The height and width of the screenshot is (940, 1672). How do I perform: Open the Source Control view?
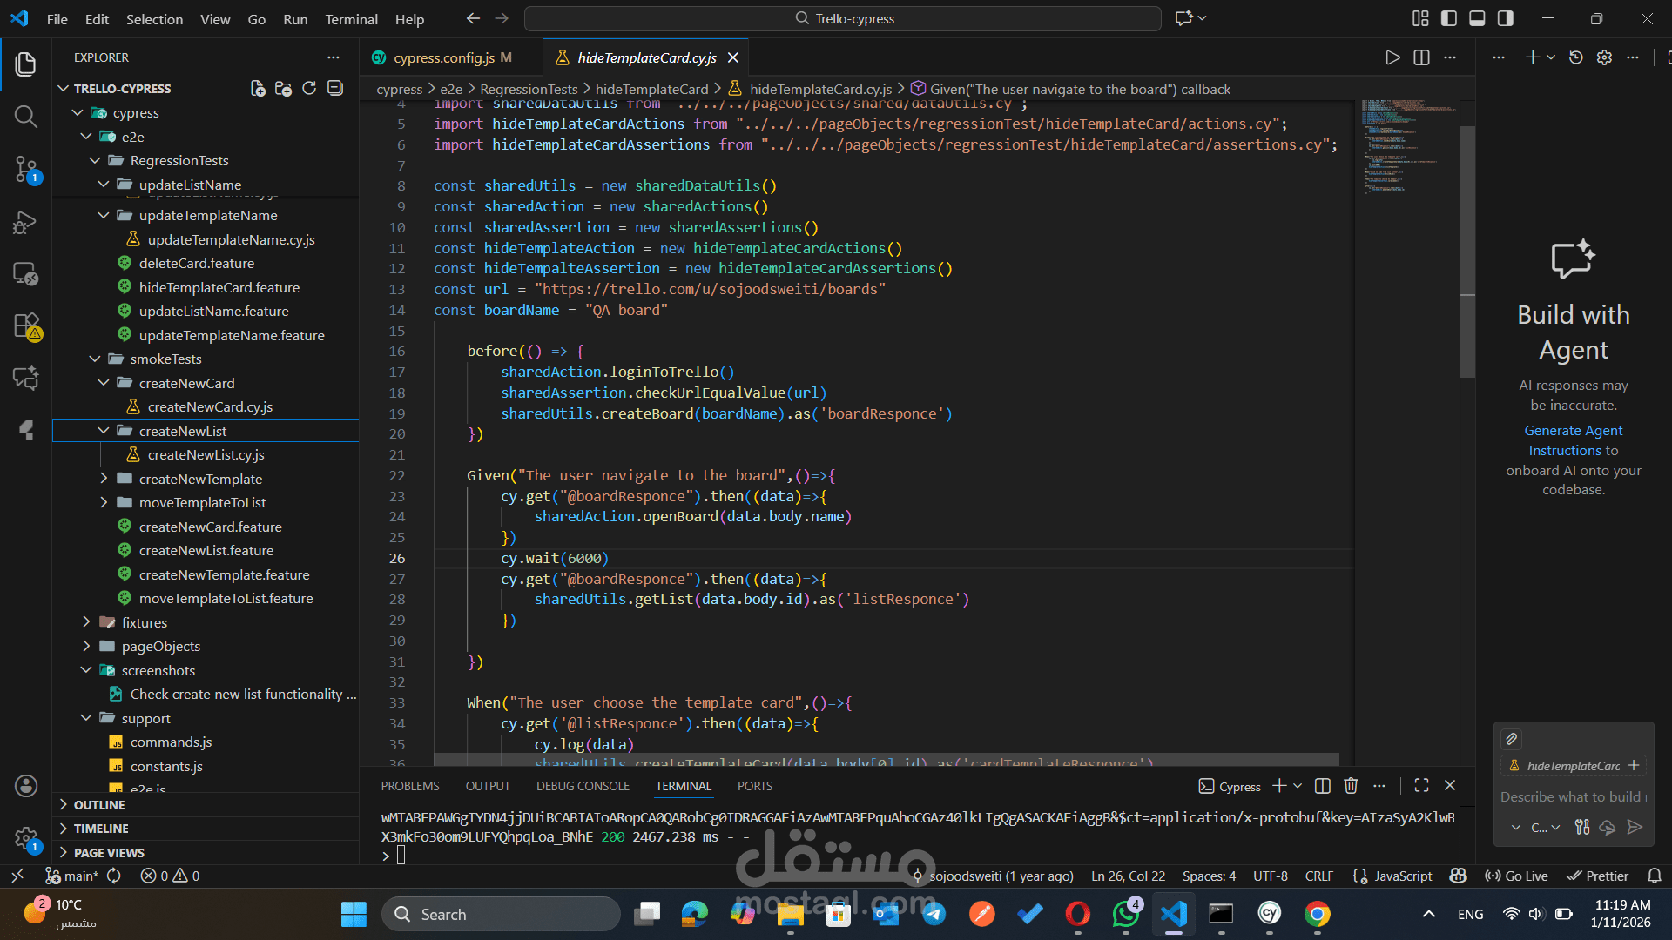(25, 168)
